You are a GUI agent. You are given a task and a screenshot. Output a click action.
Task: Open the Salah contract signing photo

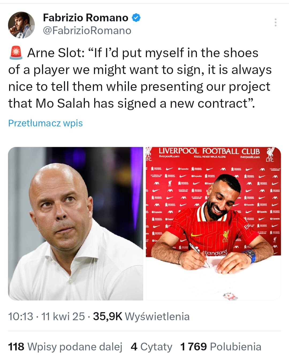click(x=213, y=223)
